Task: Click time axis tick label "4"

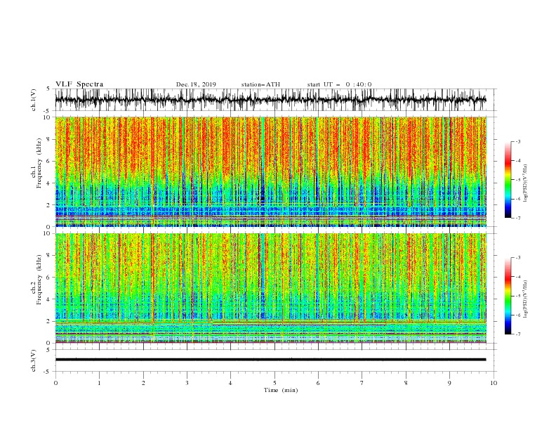Action: pyautogui.click(x=230, y=383)
